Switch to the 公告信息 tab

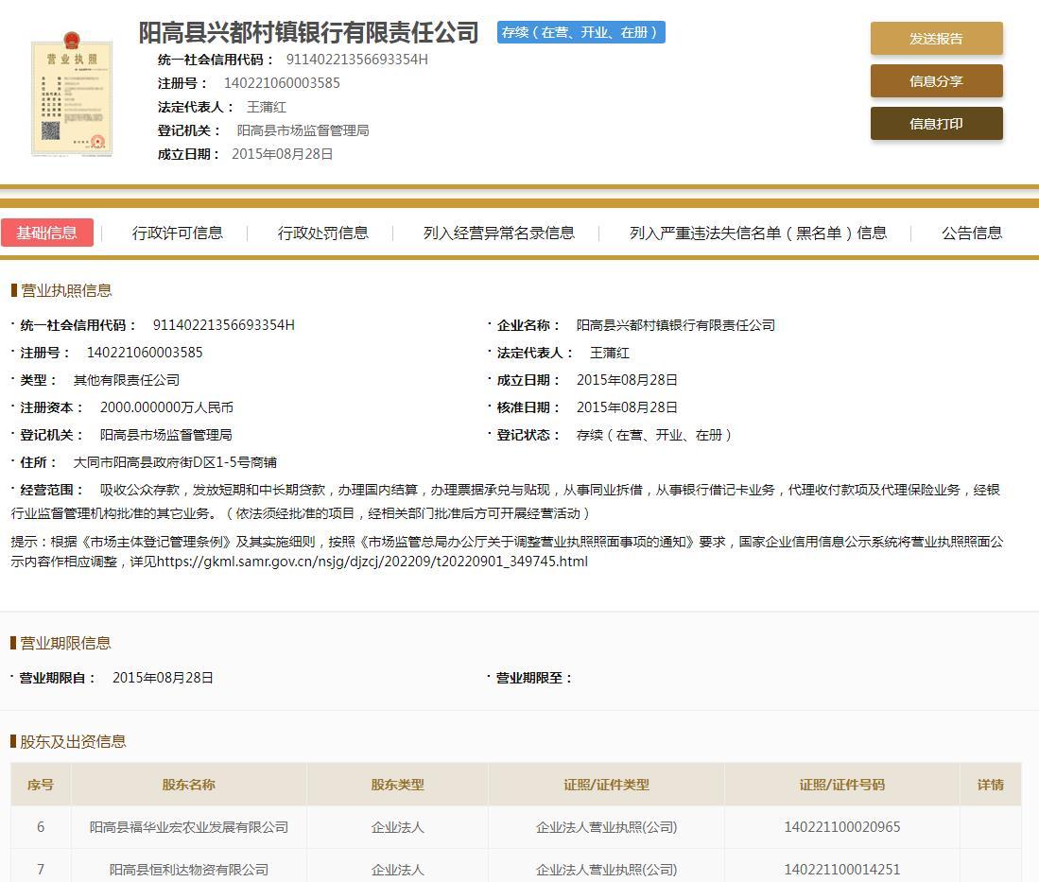click(972, 233)
